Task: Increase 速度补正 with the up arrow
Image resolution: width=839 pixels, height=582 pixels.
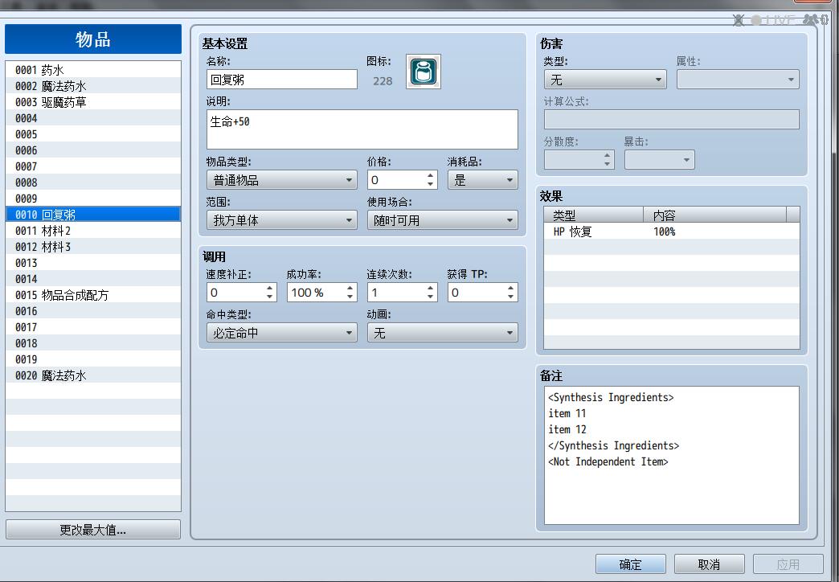Action: tap(270, 288)
